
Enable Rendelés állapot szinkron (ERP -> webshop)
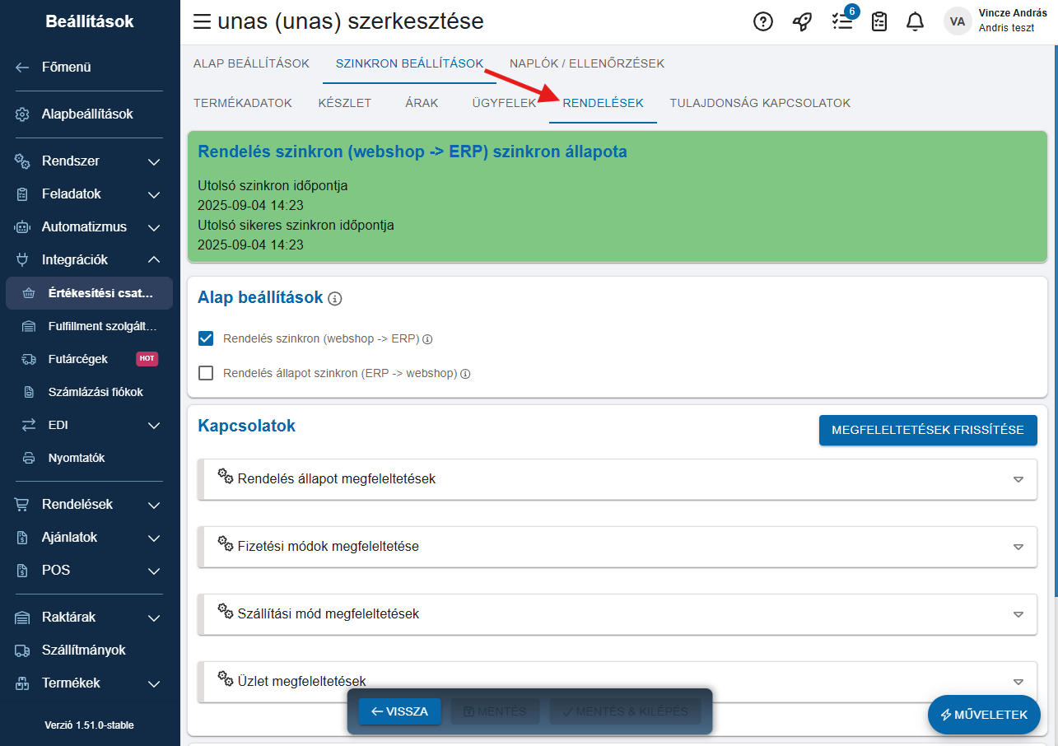(207, 373)
